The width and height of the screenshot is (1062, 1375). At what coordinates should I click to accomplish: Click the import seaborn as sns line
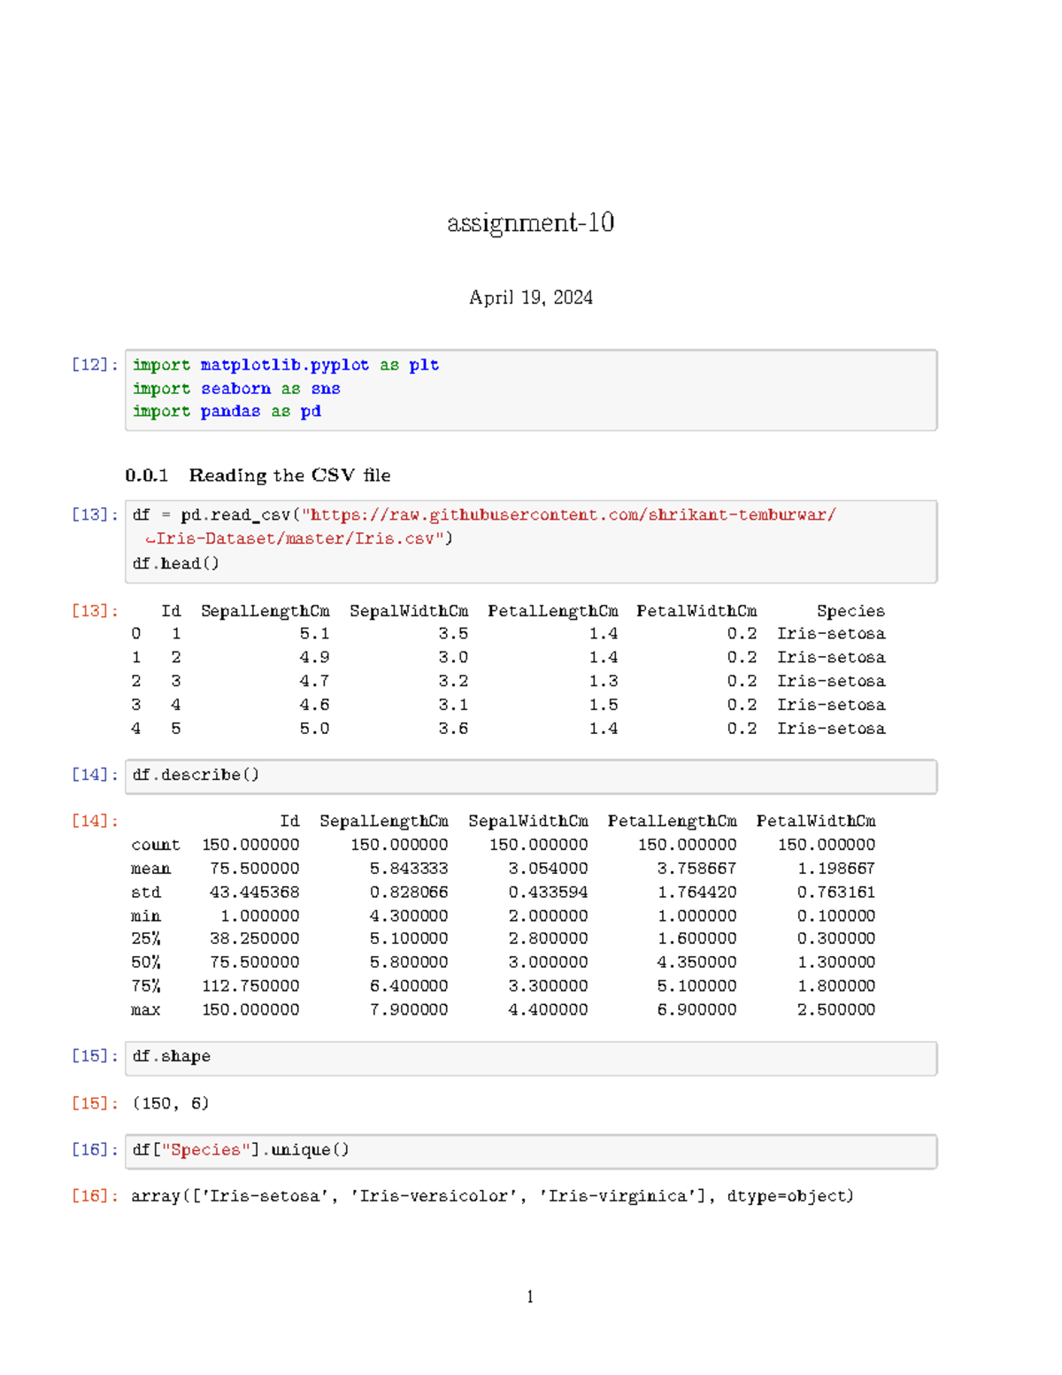pos(236,388)
